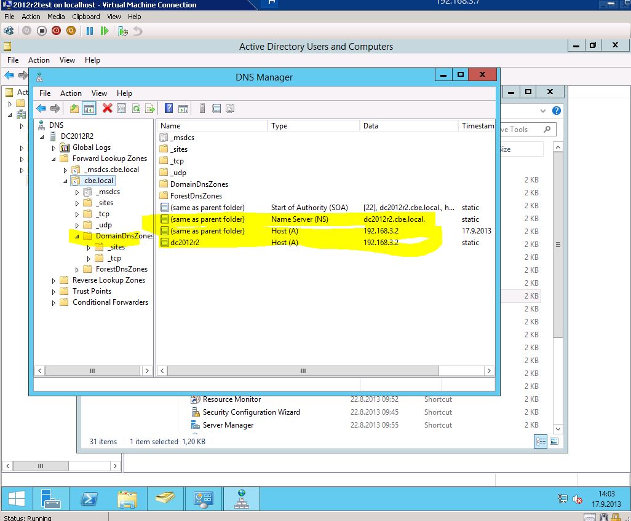Open PowerShell from the taskbar
The image size is (631, 521).
[x=89, y=499]
